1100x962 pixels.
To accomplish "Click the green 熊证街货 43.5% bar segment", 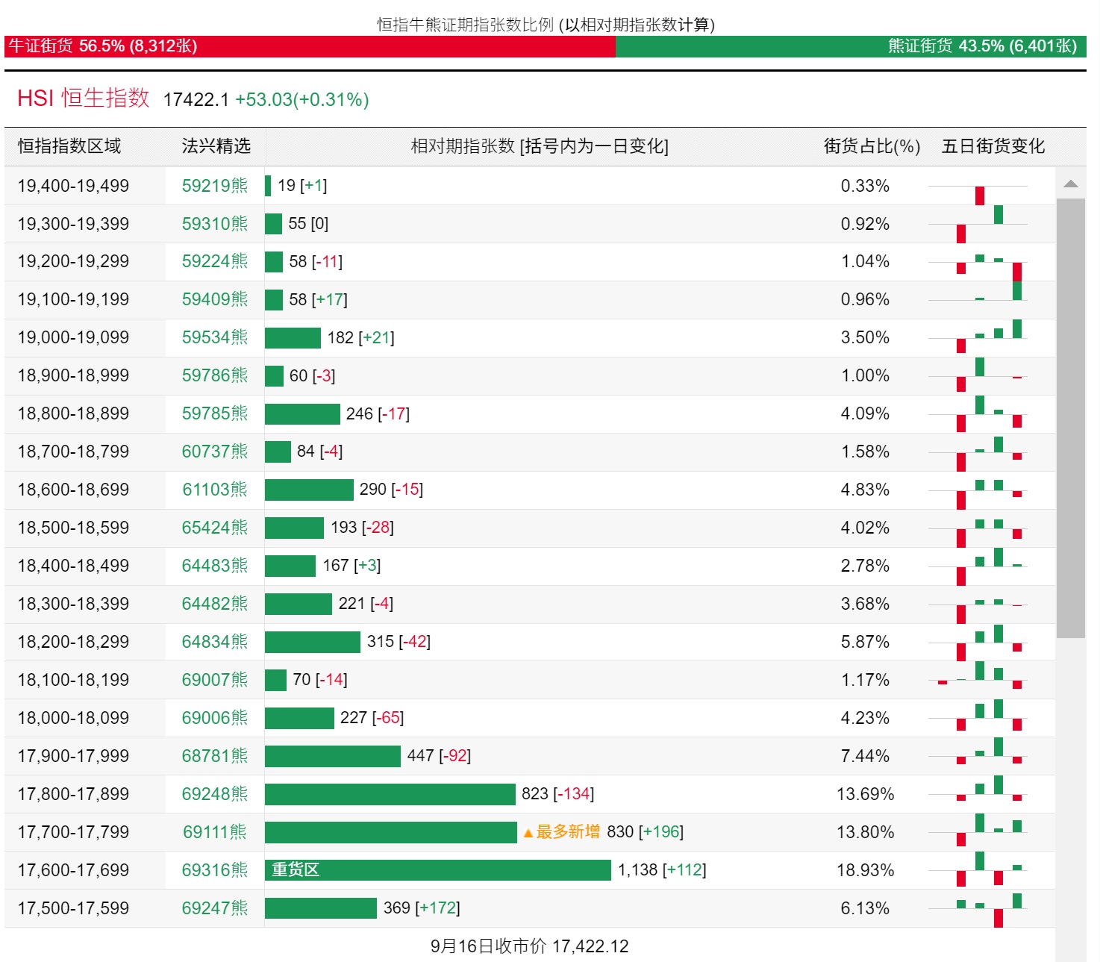I will click(x=850, y=46).
